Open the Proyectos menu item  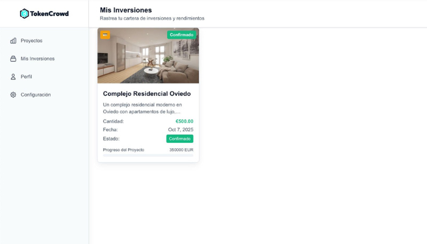coord(32,41)
